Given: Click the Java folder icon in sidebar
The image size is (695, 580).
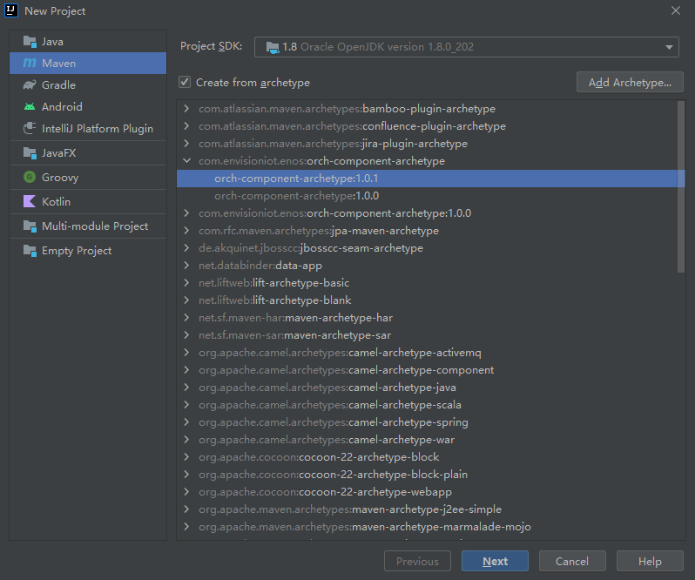Looking at the screenshot, I should [30, 42].
